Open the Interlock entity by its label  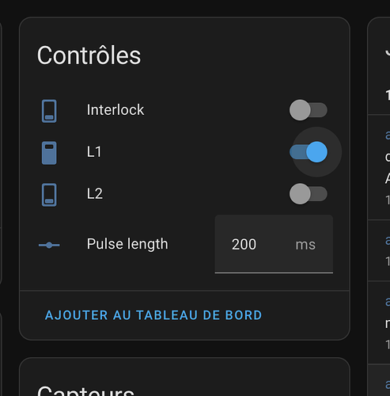click(x=115, y=110)
